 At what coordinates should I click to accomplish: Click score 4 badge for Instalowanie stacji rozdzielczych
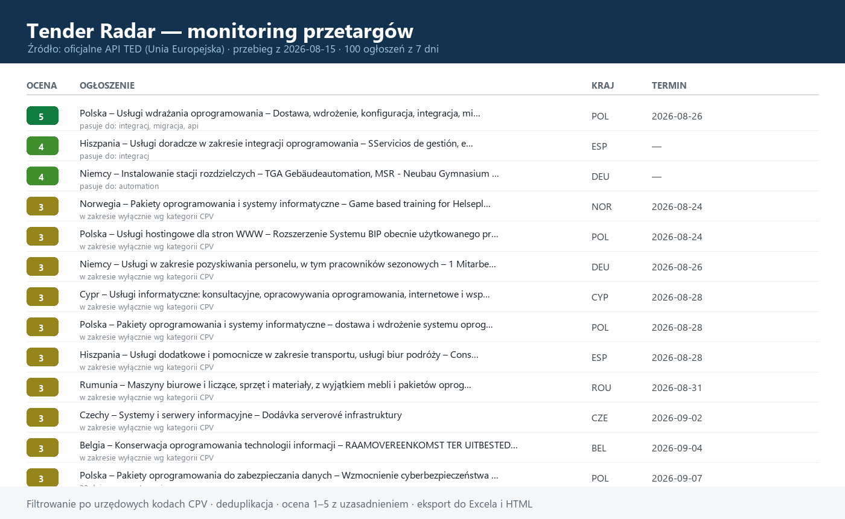[x=42, y=176]
